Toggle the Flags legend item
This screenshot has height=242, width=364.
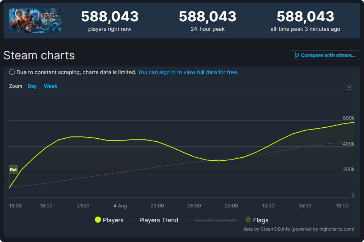257,220
